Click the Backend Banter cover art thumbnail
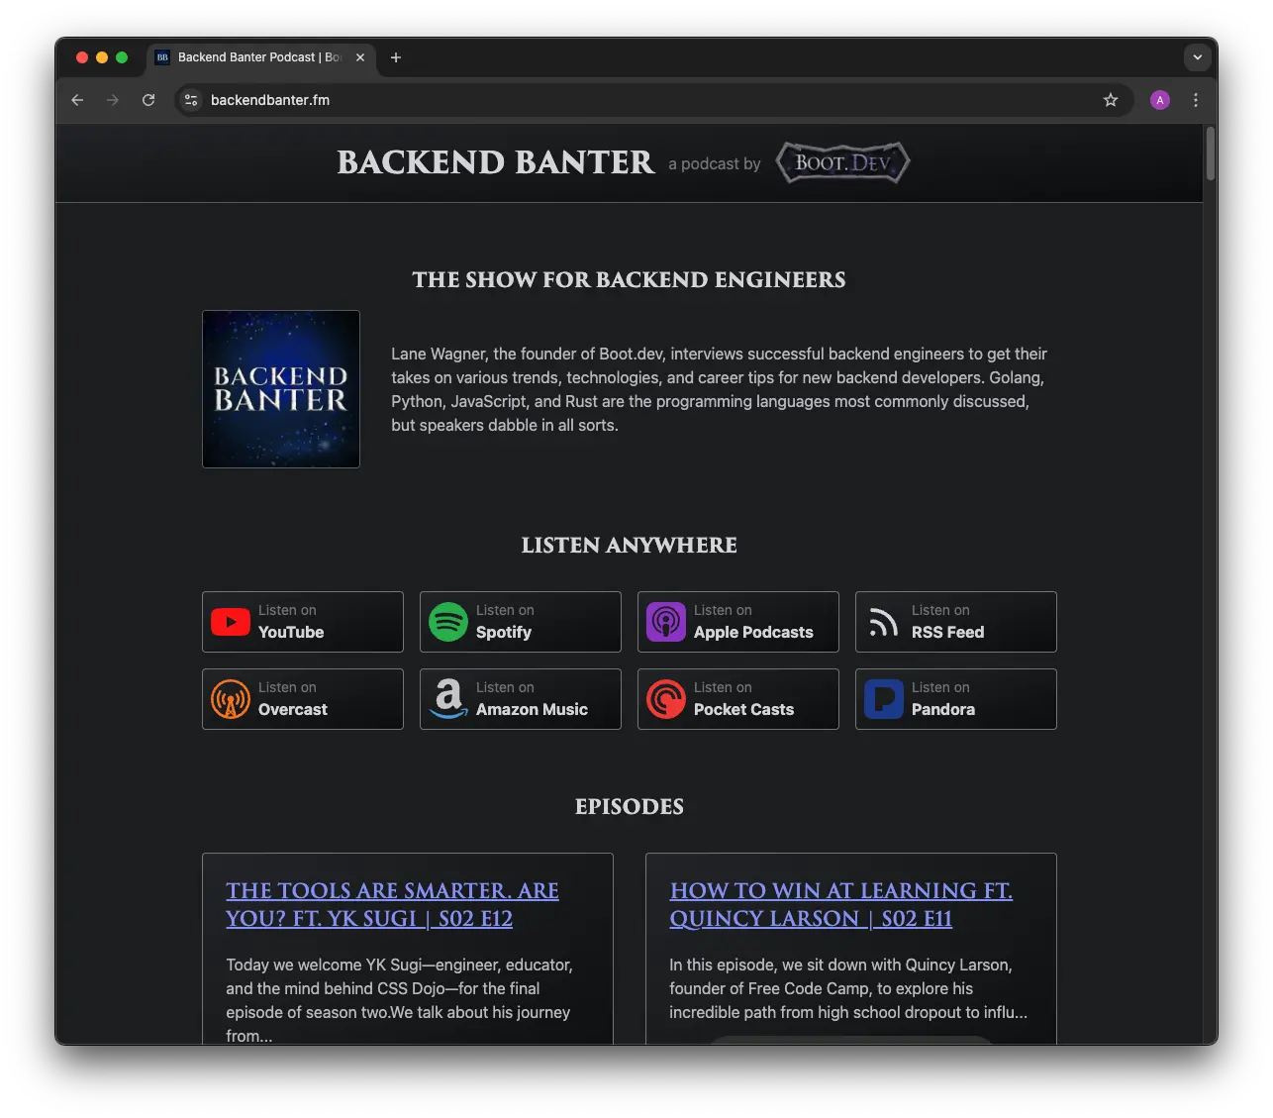Image resolution: width=1273 pixels, height=1118 pixels. (281, 389)
